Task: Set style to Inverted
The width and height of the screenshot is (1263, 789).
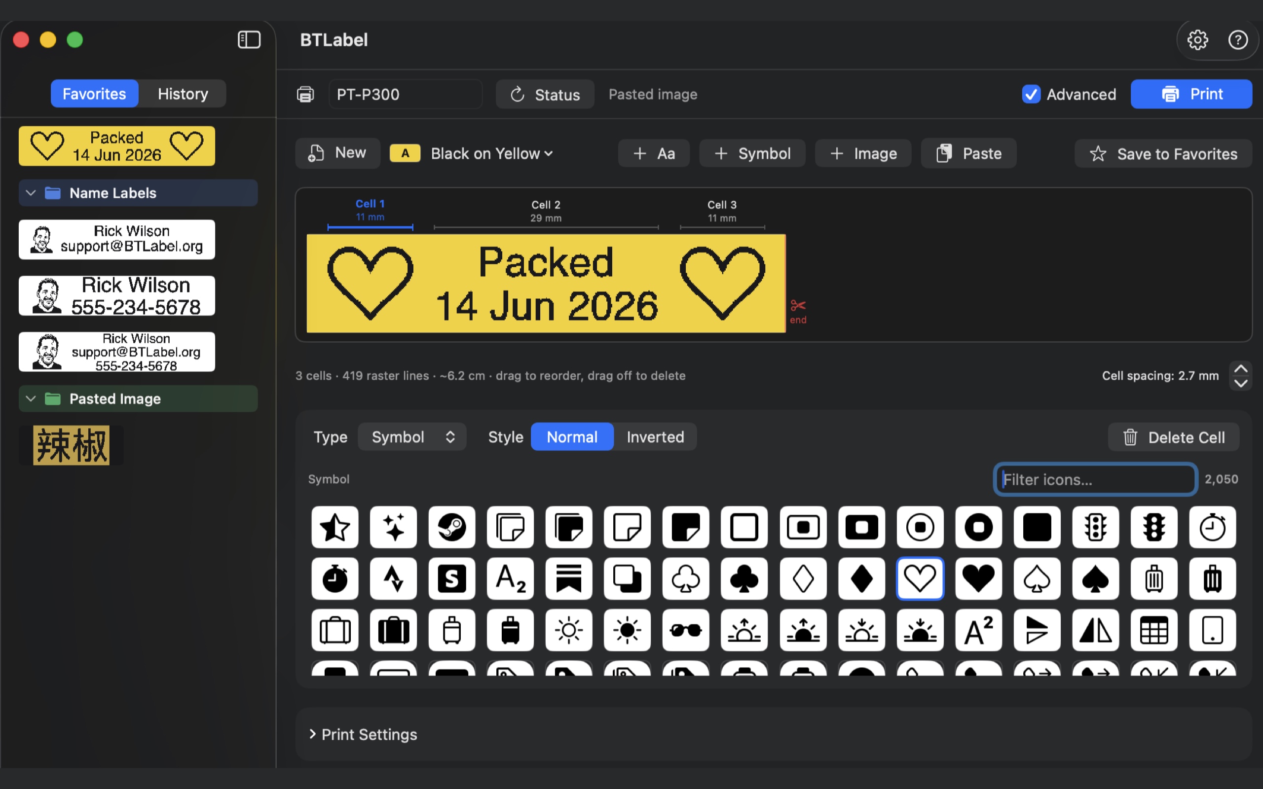Action: pos(655,437)
